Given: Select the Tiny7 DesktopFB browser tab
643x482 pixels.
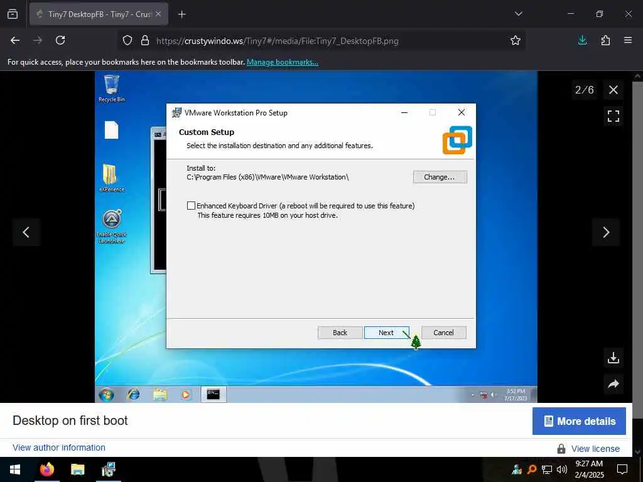Looking at the screenshot, I should coord(99,14).
